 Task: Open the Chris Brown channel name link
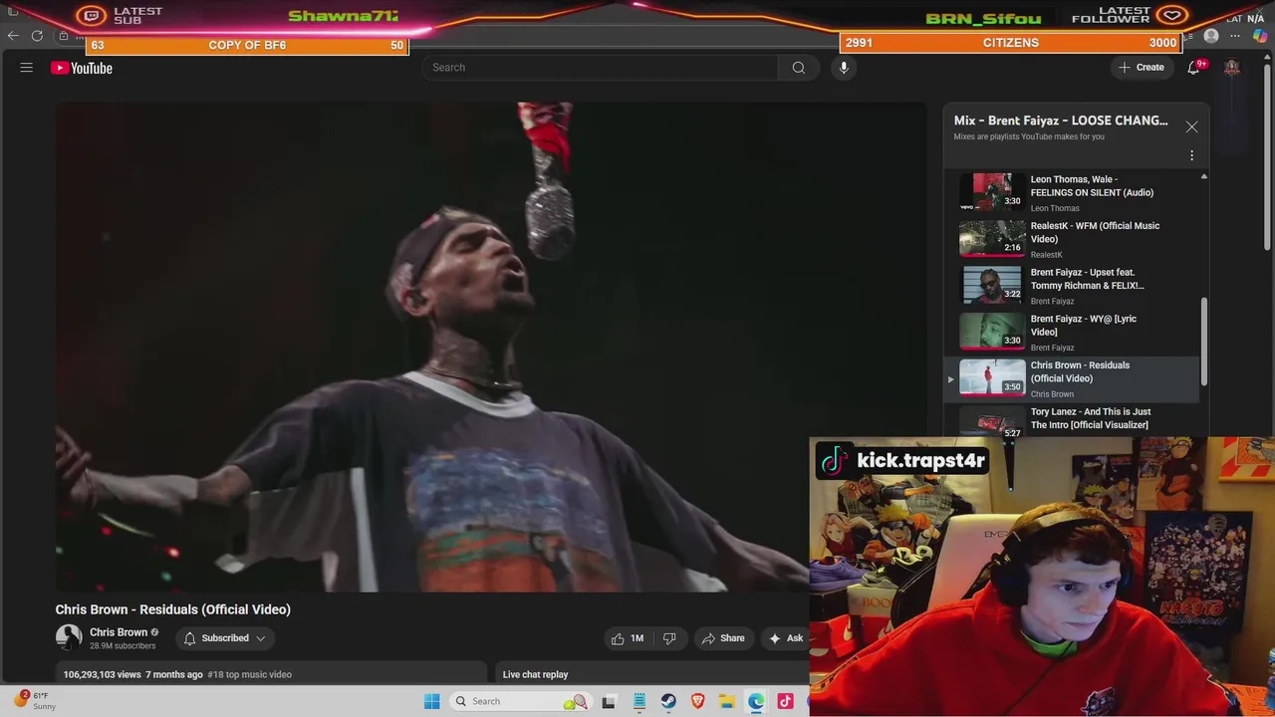click(119, 632)
